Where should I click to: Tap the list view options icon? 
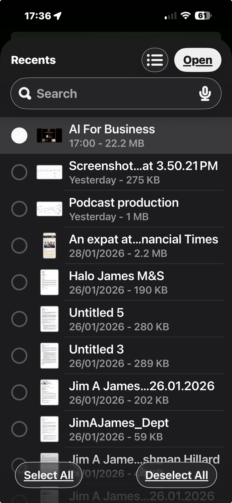pyautogui.click(x=155, y=60)
